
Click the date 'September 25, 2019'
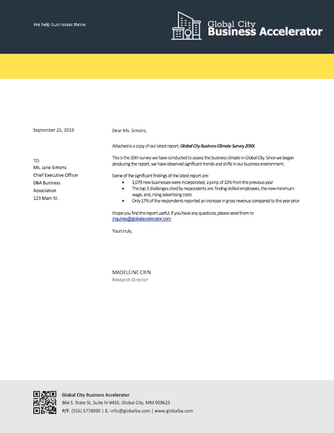click(53, 130)
